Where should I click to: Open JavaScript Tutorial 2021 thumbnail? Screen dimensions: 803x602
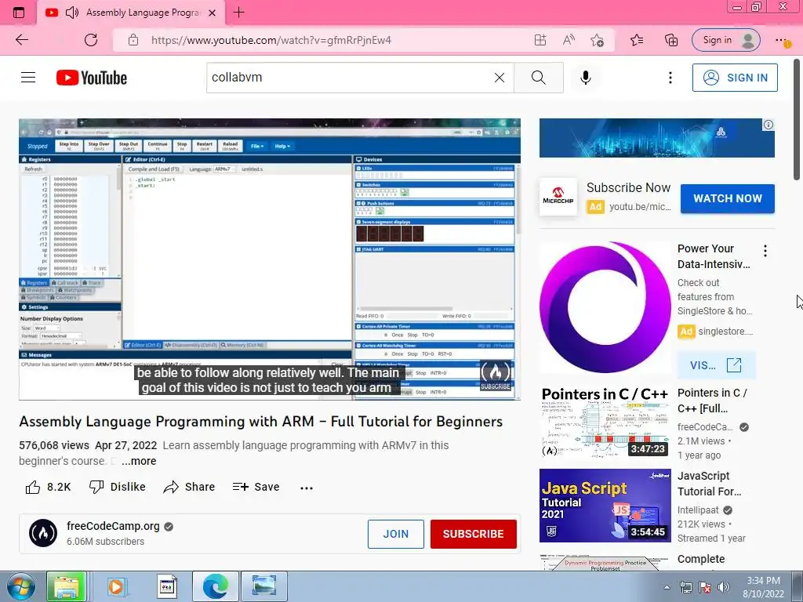click(x=605, y=506)
